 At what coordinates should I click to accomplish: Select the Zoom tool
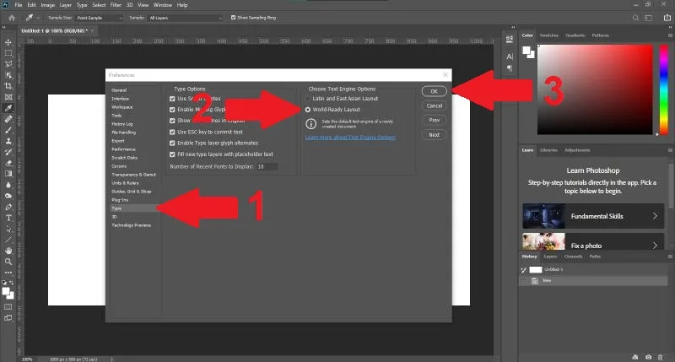click(x=8, y=262)
